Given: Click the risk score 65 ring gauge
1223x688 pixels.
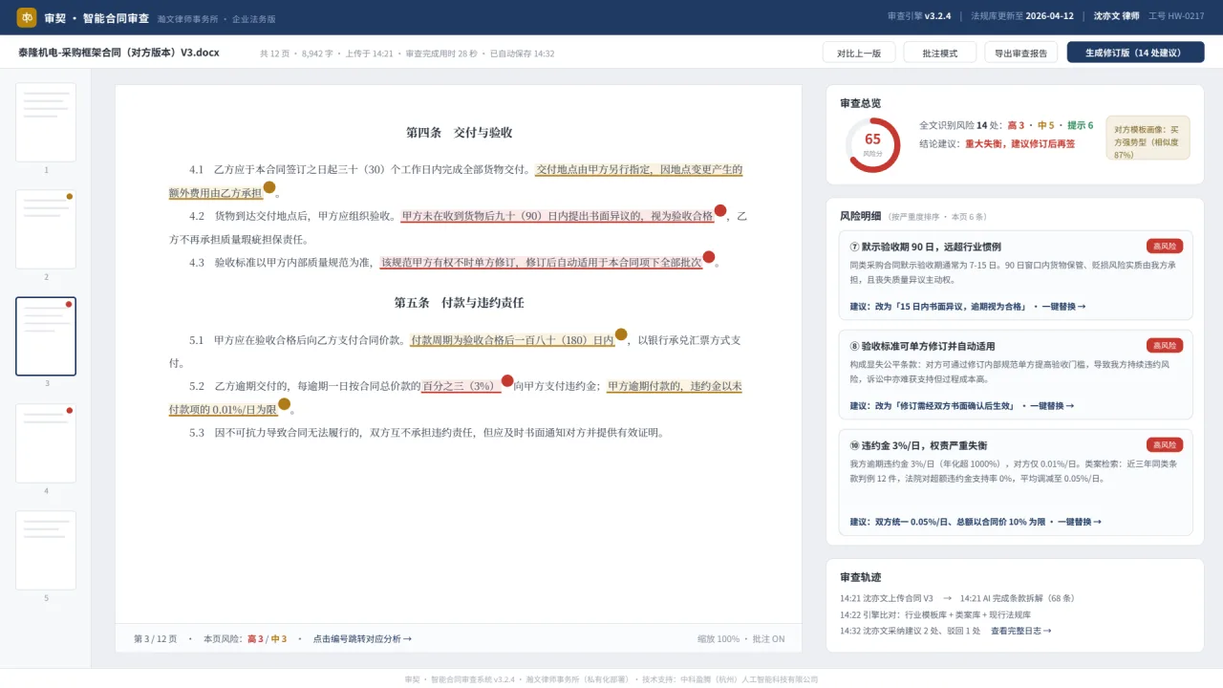Looking at the screenshot, I should click(872, 145).
